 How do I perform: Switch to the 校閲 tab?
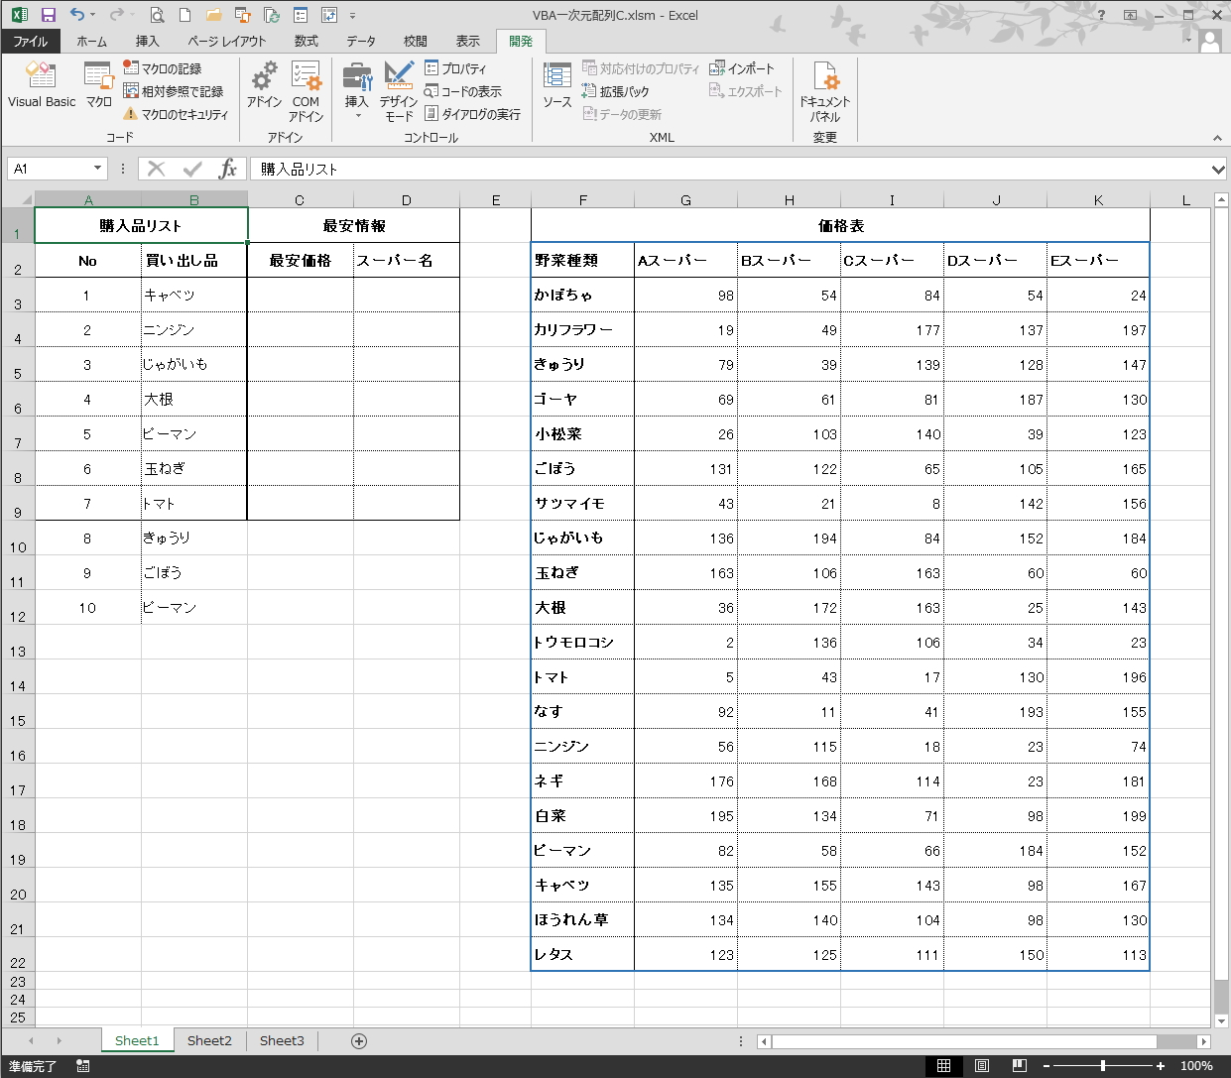416,41
